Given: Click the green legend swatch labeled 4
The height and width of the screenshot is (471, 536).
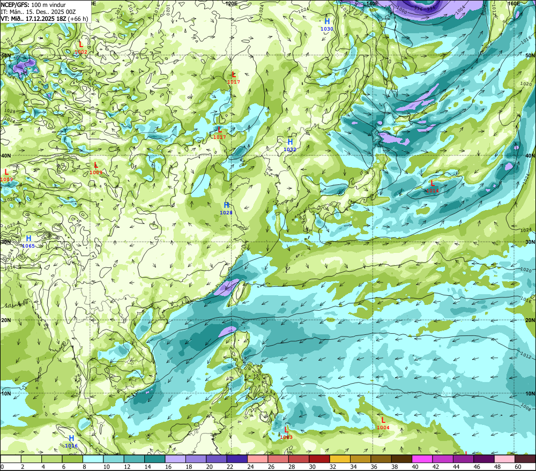Looking at the screenshot, I should pyautogui.click(x=52, y=459).
